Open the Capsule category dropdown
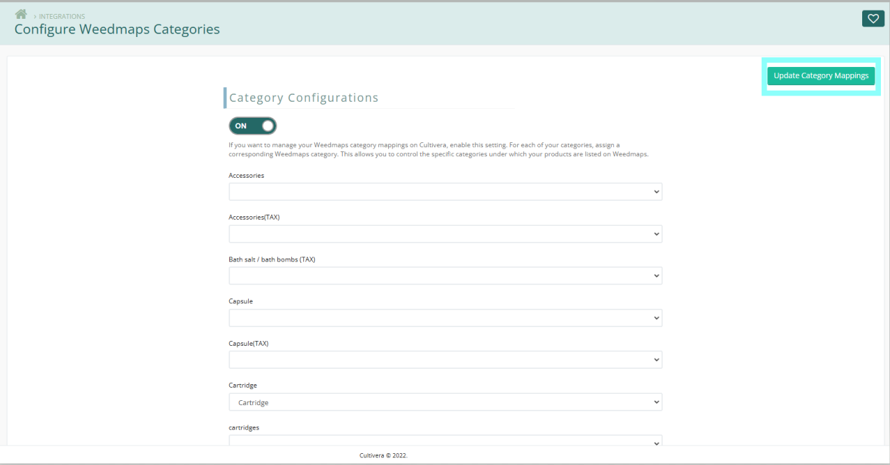 click(445, 318)
